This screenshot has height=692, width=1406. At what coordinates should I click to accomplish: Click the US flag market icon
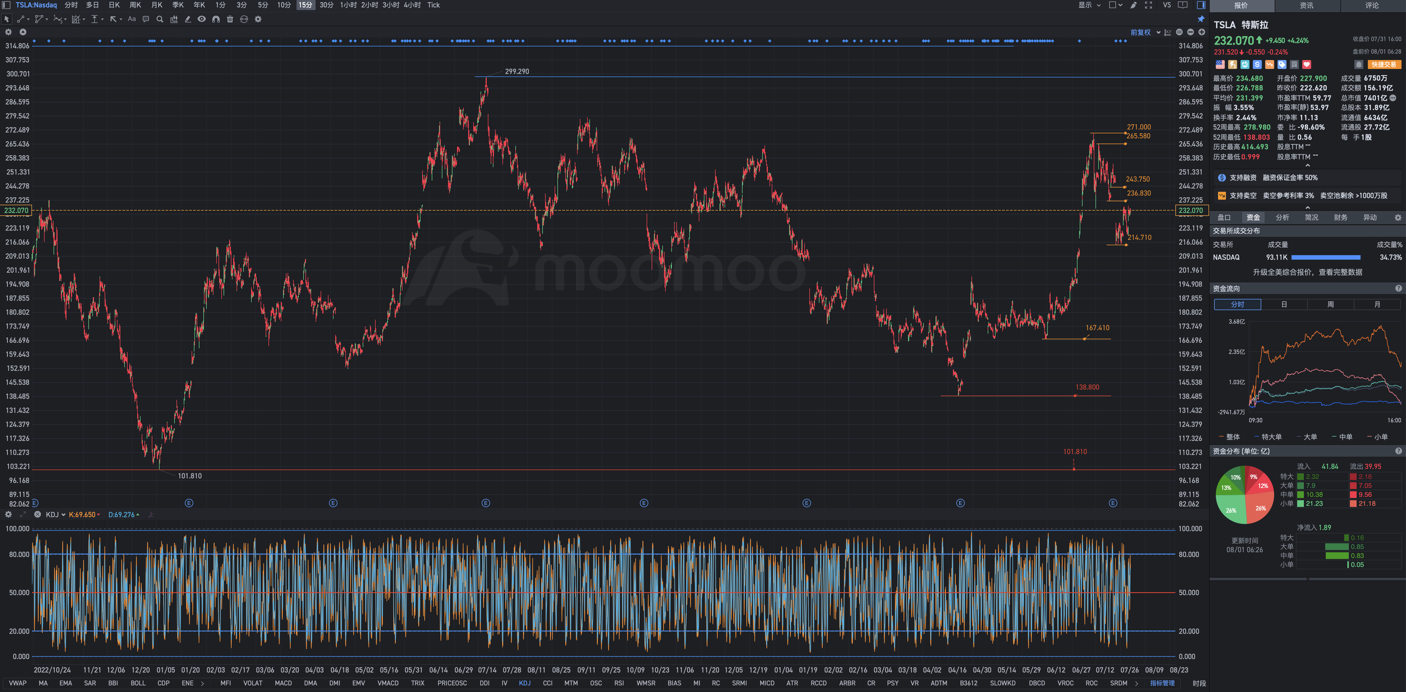[1220, 64]
